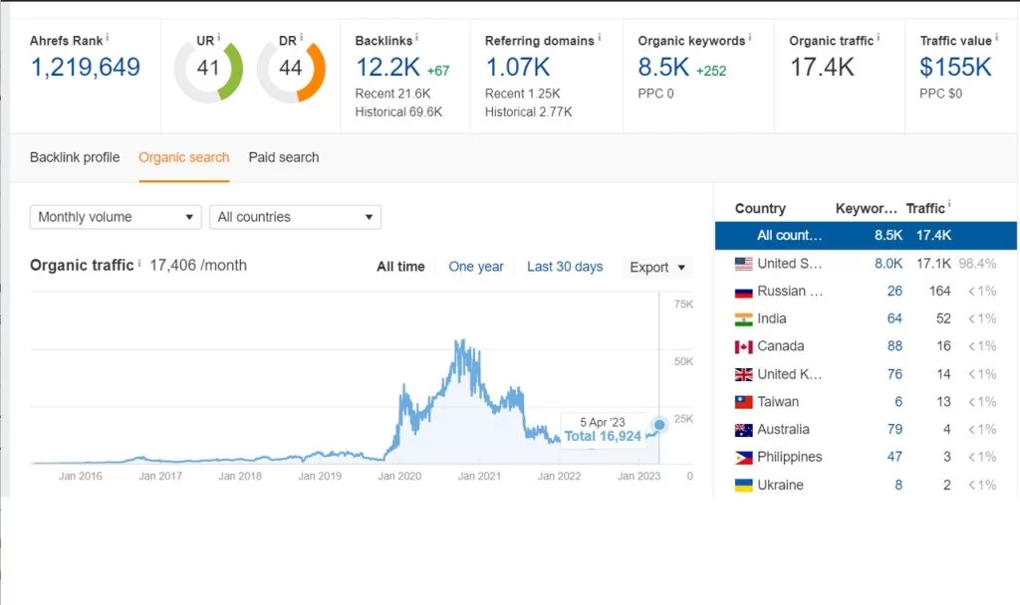Click the 5 Apr '23 chart data point
The height and width of the screenshot is (605, 1020).
click(659, 425)
